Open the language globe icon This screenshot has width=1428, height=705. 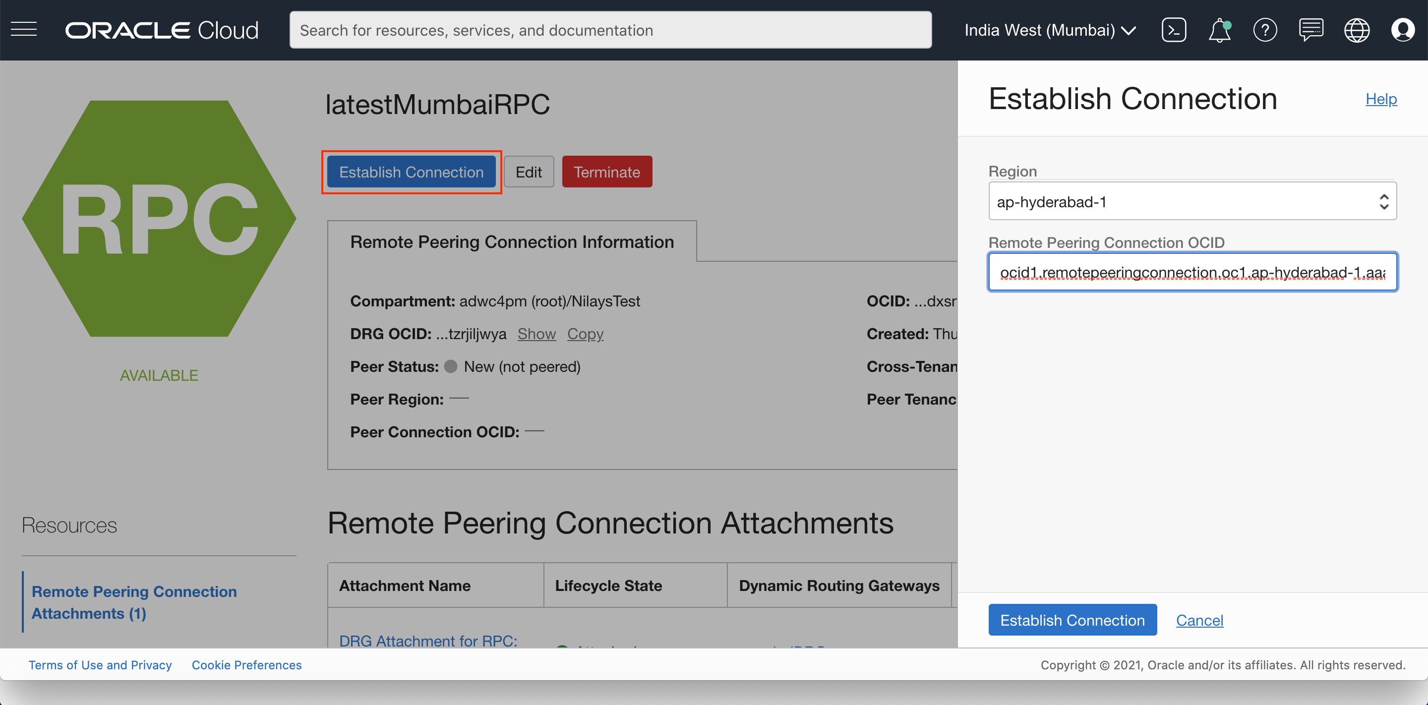1357,30
